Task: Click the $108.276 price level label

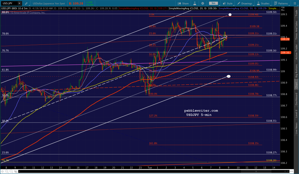Action: pos(272,152)
